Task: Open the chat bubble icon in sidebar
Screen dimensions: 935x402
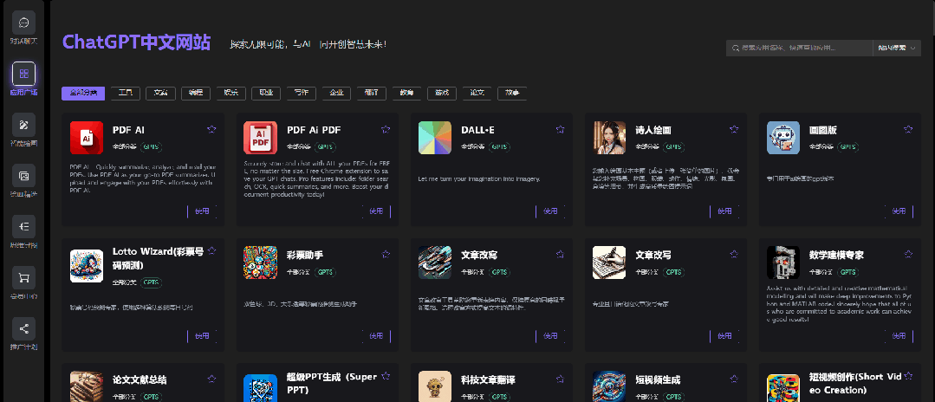Action: pos(24,23)
